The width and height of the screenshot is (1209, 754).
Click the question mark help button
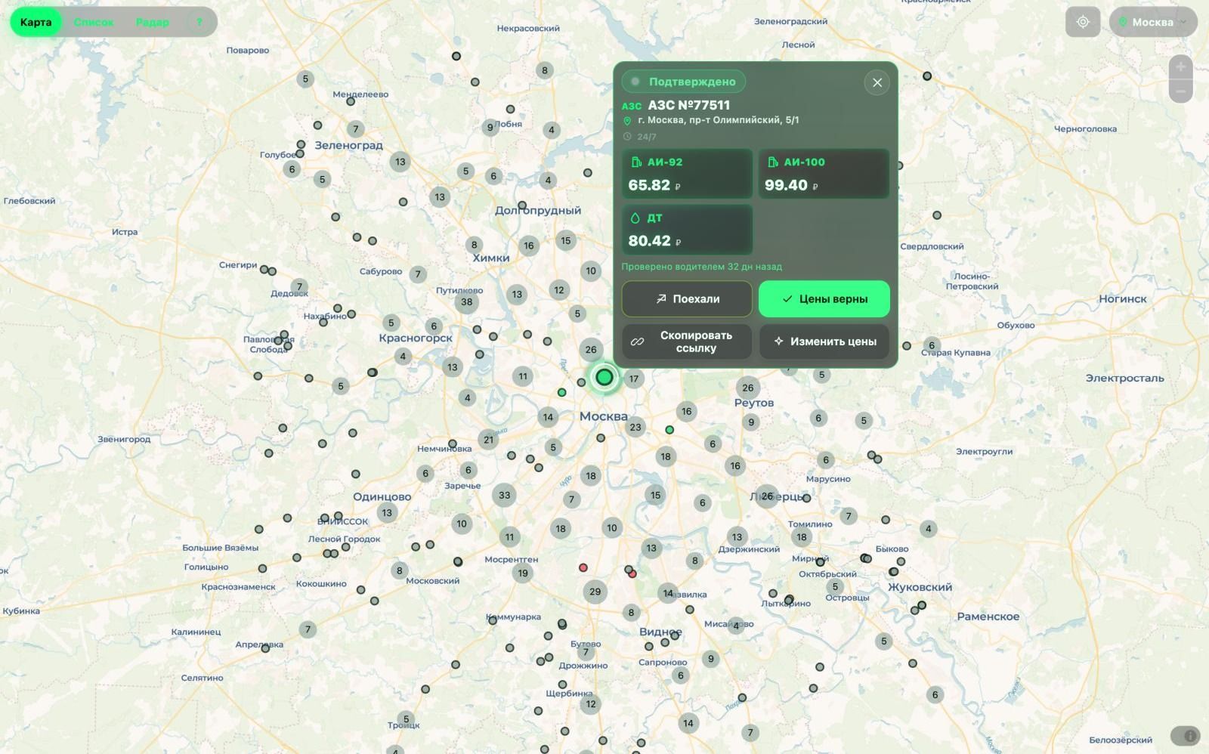point(199,22)
